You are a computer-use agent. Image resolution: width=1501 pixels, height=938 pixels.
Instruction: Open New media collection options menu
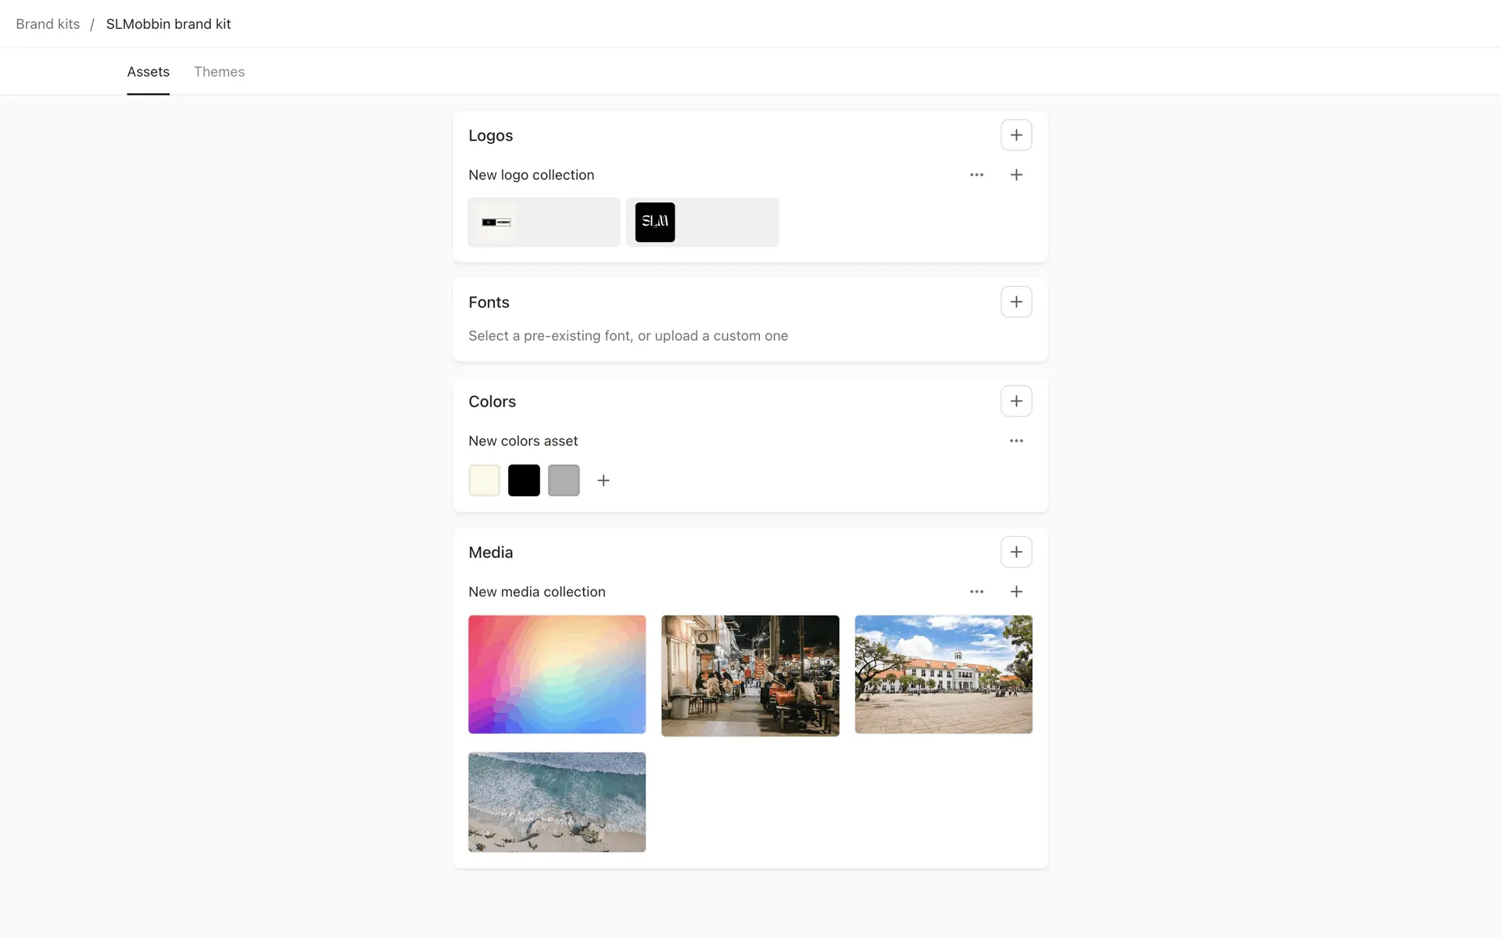(x=976, y=592)
